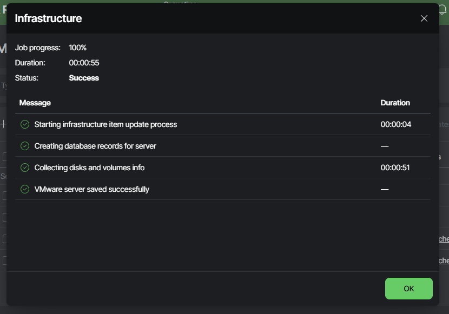This screenshot has width=449, height=314.
Task: Click the 00:00:04 duration cell
Action: pos(395,124)
